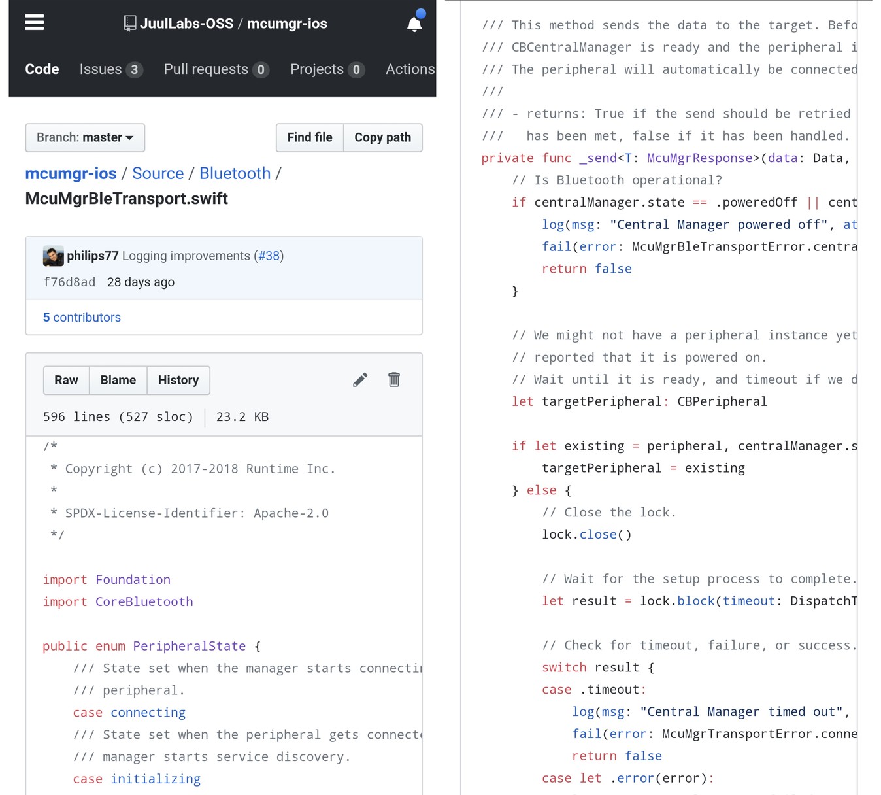View the Raw file
The height and width of the screenshot is (795, 881).
pos(66,381)
